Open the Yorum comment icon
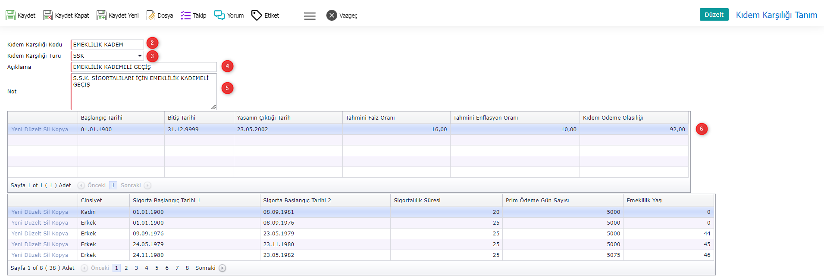Viewport: 824px width, 278px height. point(219,15)
